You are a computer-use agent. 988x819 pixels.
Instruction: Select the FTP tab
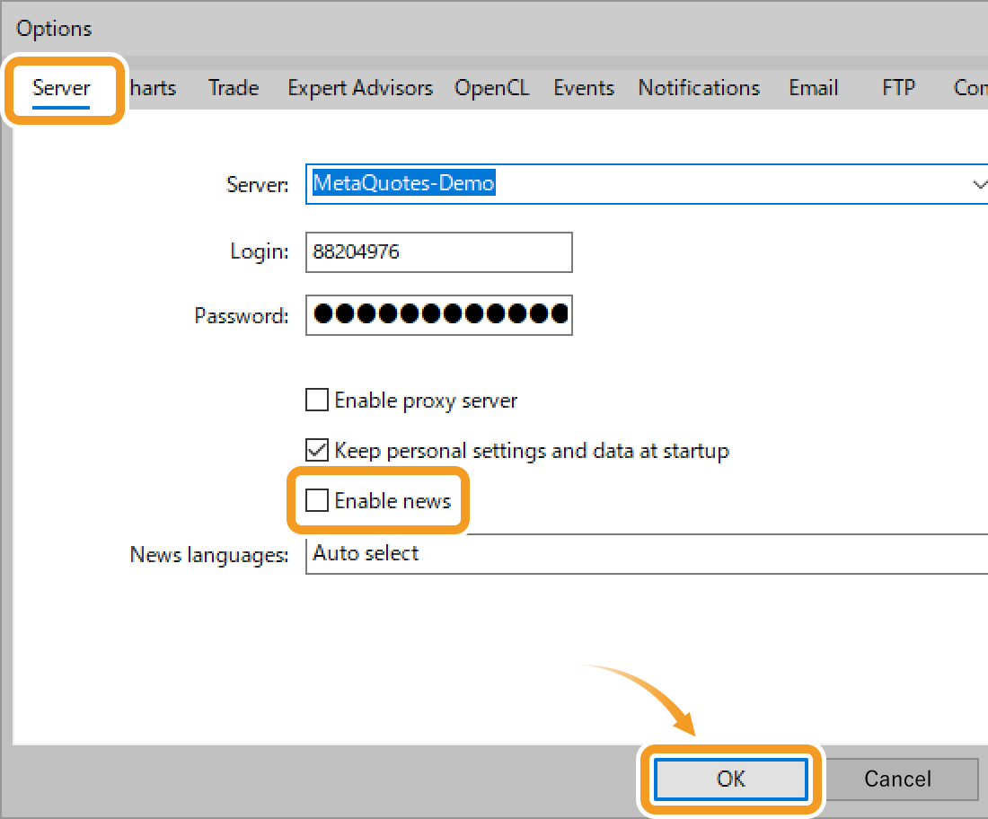pyautogui.click(x=898, y=88)
